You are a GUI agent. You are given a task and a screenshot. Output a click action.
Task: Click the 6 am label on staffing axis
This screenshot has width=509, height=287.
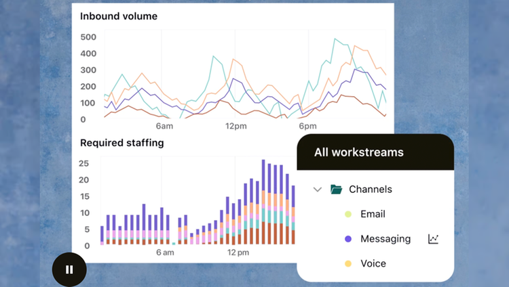(165, 252)
